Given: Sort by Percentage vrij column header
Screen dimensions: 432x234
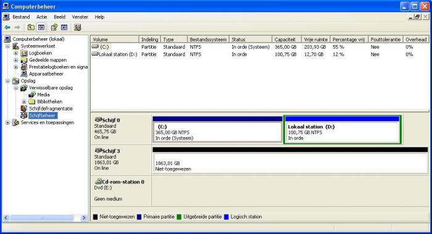Looking at the screenshot, I should tap(349, 40).
